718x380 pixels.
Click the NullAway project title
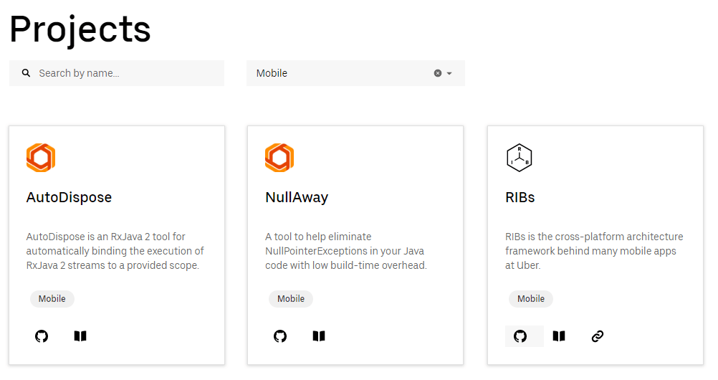coord(297,197)
